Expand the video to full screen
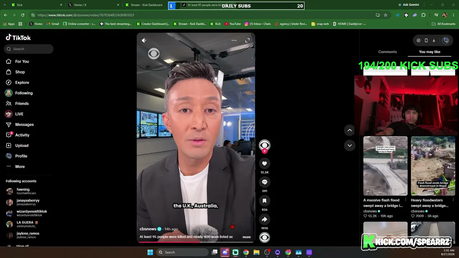The image size is (459, 258). pos(247,40)
